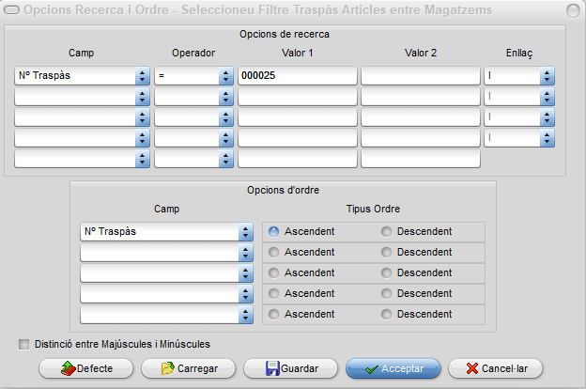Image resolution: width=586 pixels, height=389 pixels.
Task: Open the fourth row Operador dropdown
Action: click(x=193, y=137)
